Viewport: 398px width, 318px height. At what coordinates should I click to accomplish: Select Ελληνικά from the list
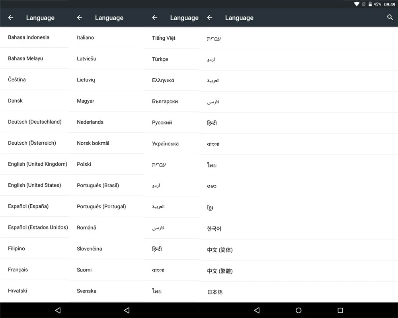pos(172,80)
